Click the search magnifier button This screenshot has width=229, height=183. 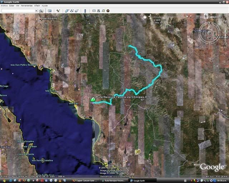(x=41, y=11)
